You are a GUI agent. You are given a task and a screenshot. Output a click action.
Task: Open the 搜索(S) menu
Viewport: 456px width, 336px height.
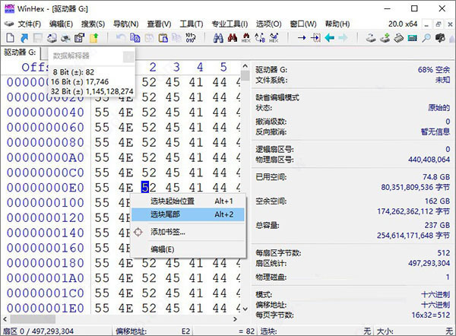pos(93,24)
